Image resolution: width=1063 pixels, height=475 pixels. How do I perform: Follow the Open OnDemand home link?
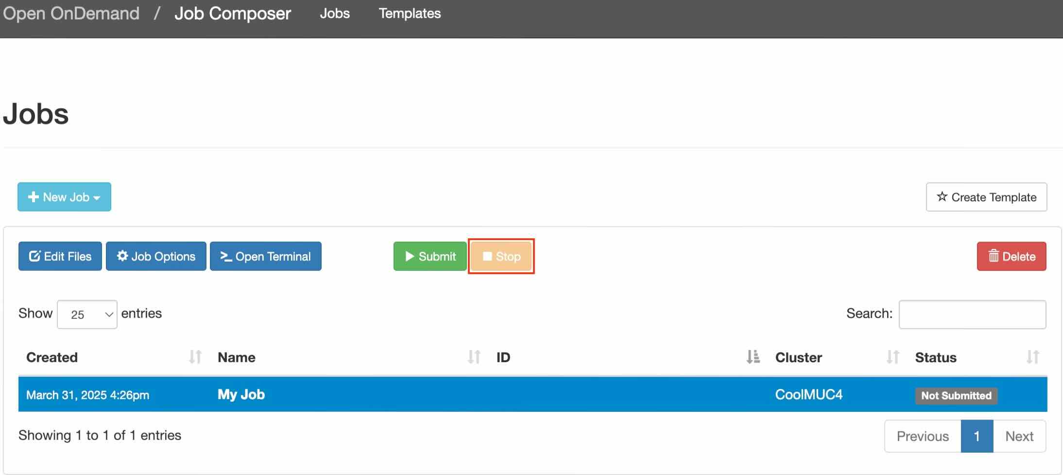(71, 14)
